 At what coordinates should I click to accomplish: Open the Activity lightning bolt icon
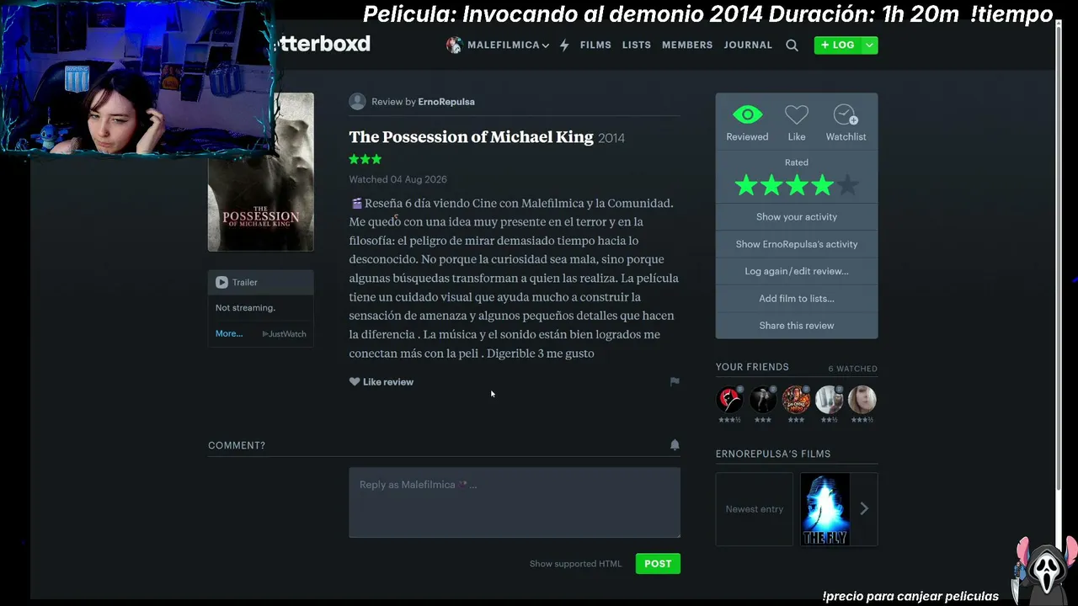[564, 45]
